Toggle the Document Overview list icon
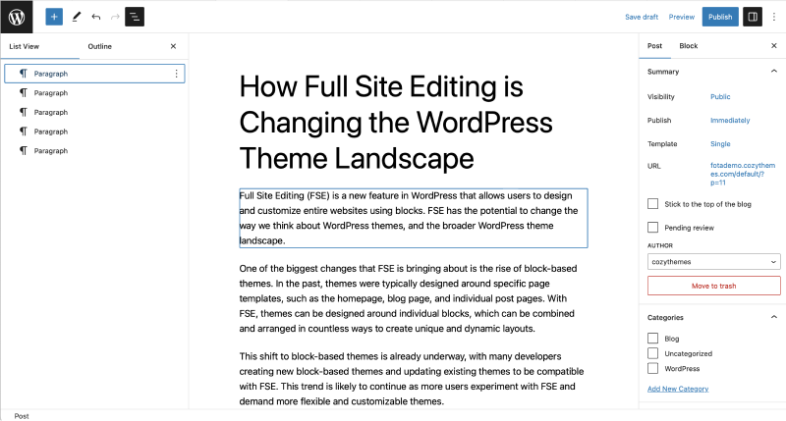 [135, 17]
